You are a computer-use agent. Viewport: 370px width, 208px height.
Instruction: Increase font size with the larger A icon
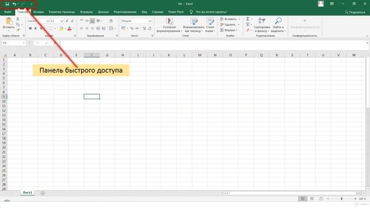coord(67,21)
